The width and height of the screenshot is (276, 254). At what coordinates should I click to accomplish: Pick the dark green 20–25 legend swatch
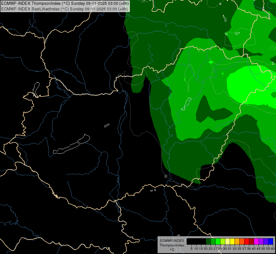[x=208, y=241]
